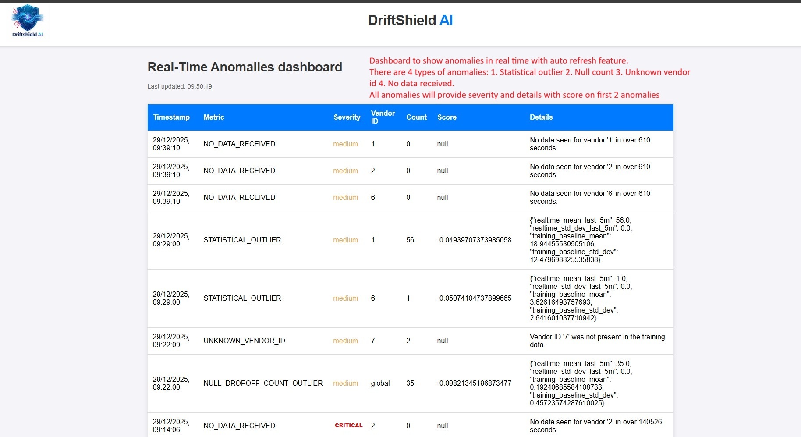The width and height of the screenshot is (801, 437).
Task: Click details 'Vendor ID '7' was not present'
Action: (x=597, y=341)
